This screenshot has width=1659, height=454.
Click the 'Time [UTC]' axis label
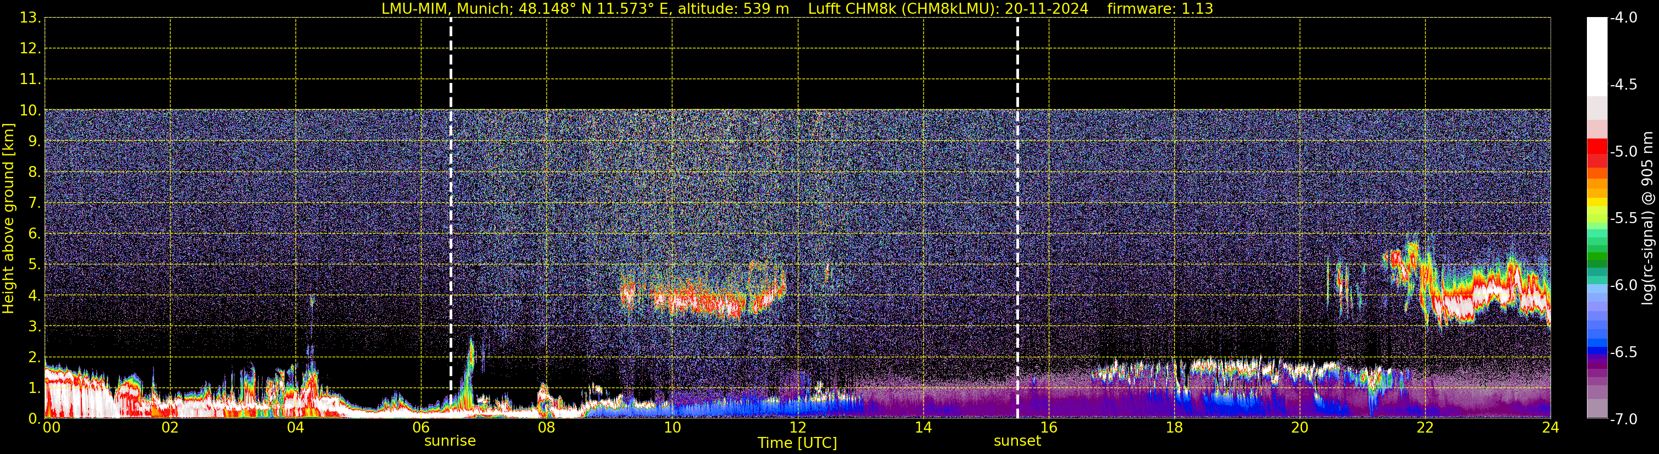tap(797, 443)
